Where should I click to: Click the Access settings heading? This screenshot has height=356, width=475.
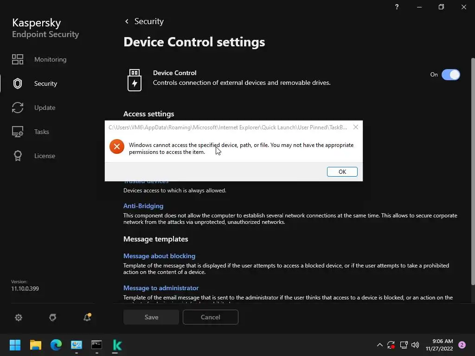coord(149,114)
